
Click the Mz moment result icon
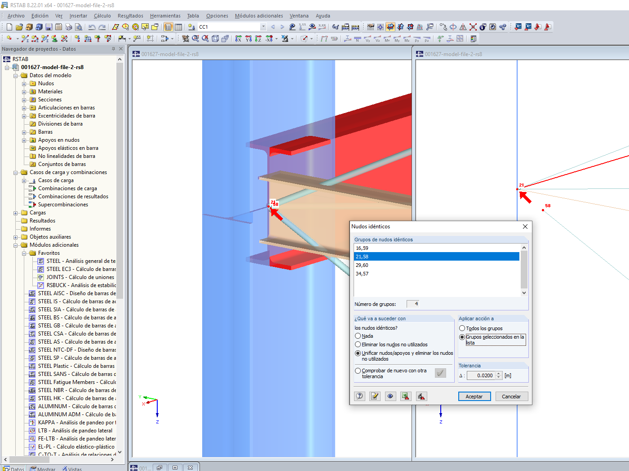[407, 39]
